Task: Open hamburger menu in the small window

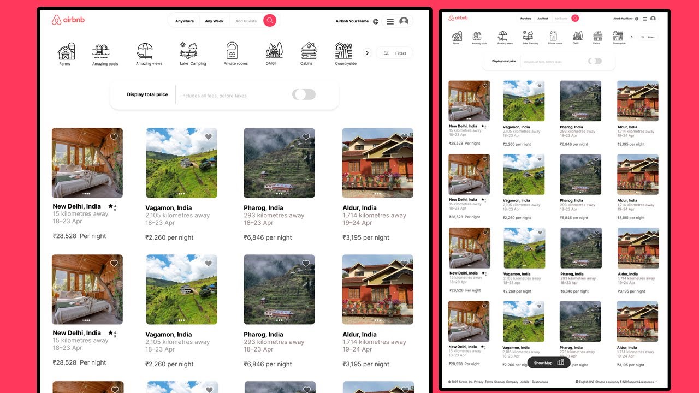Action: click(645, 19)
